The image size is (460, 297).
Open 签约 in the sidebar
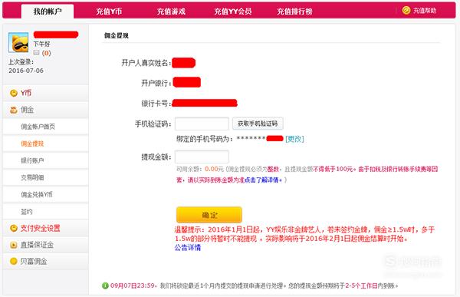[27, 212]
